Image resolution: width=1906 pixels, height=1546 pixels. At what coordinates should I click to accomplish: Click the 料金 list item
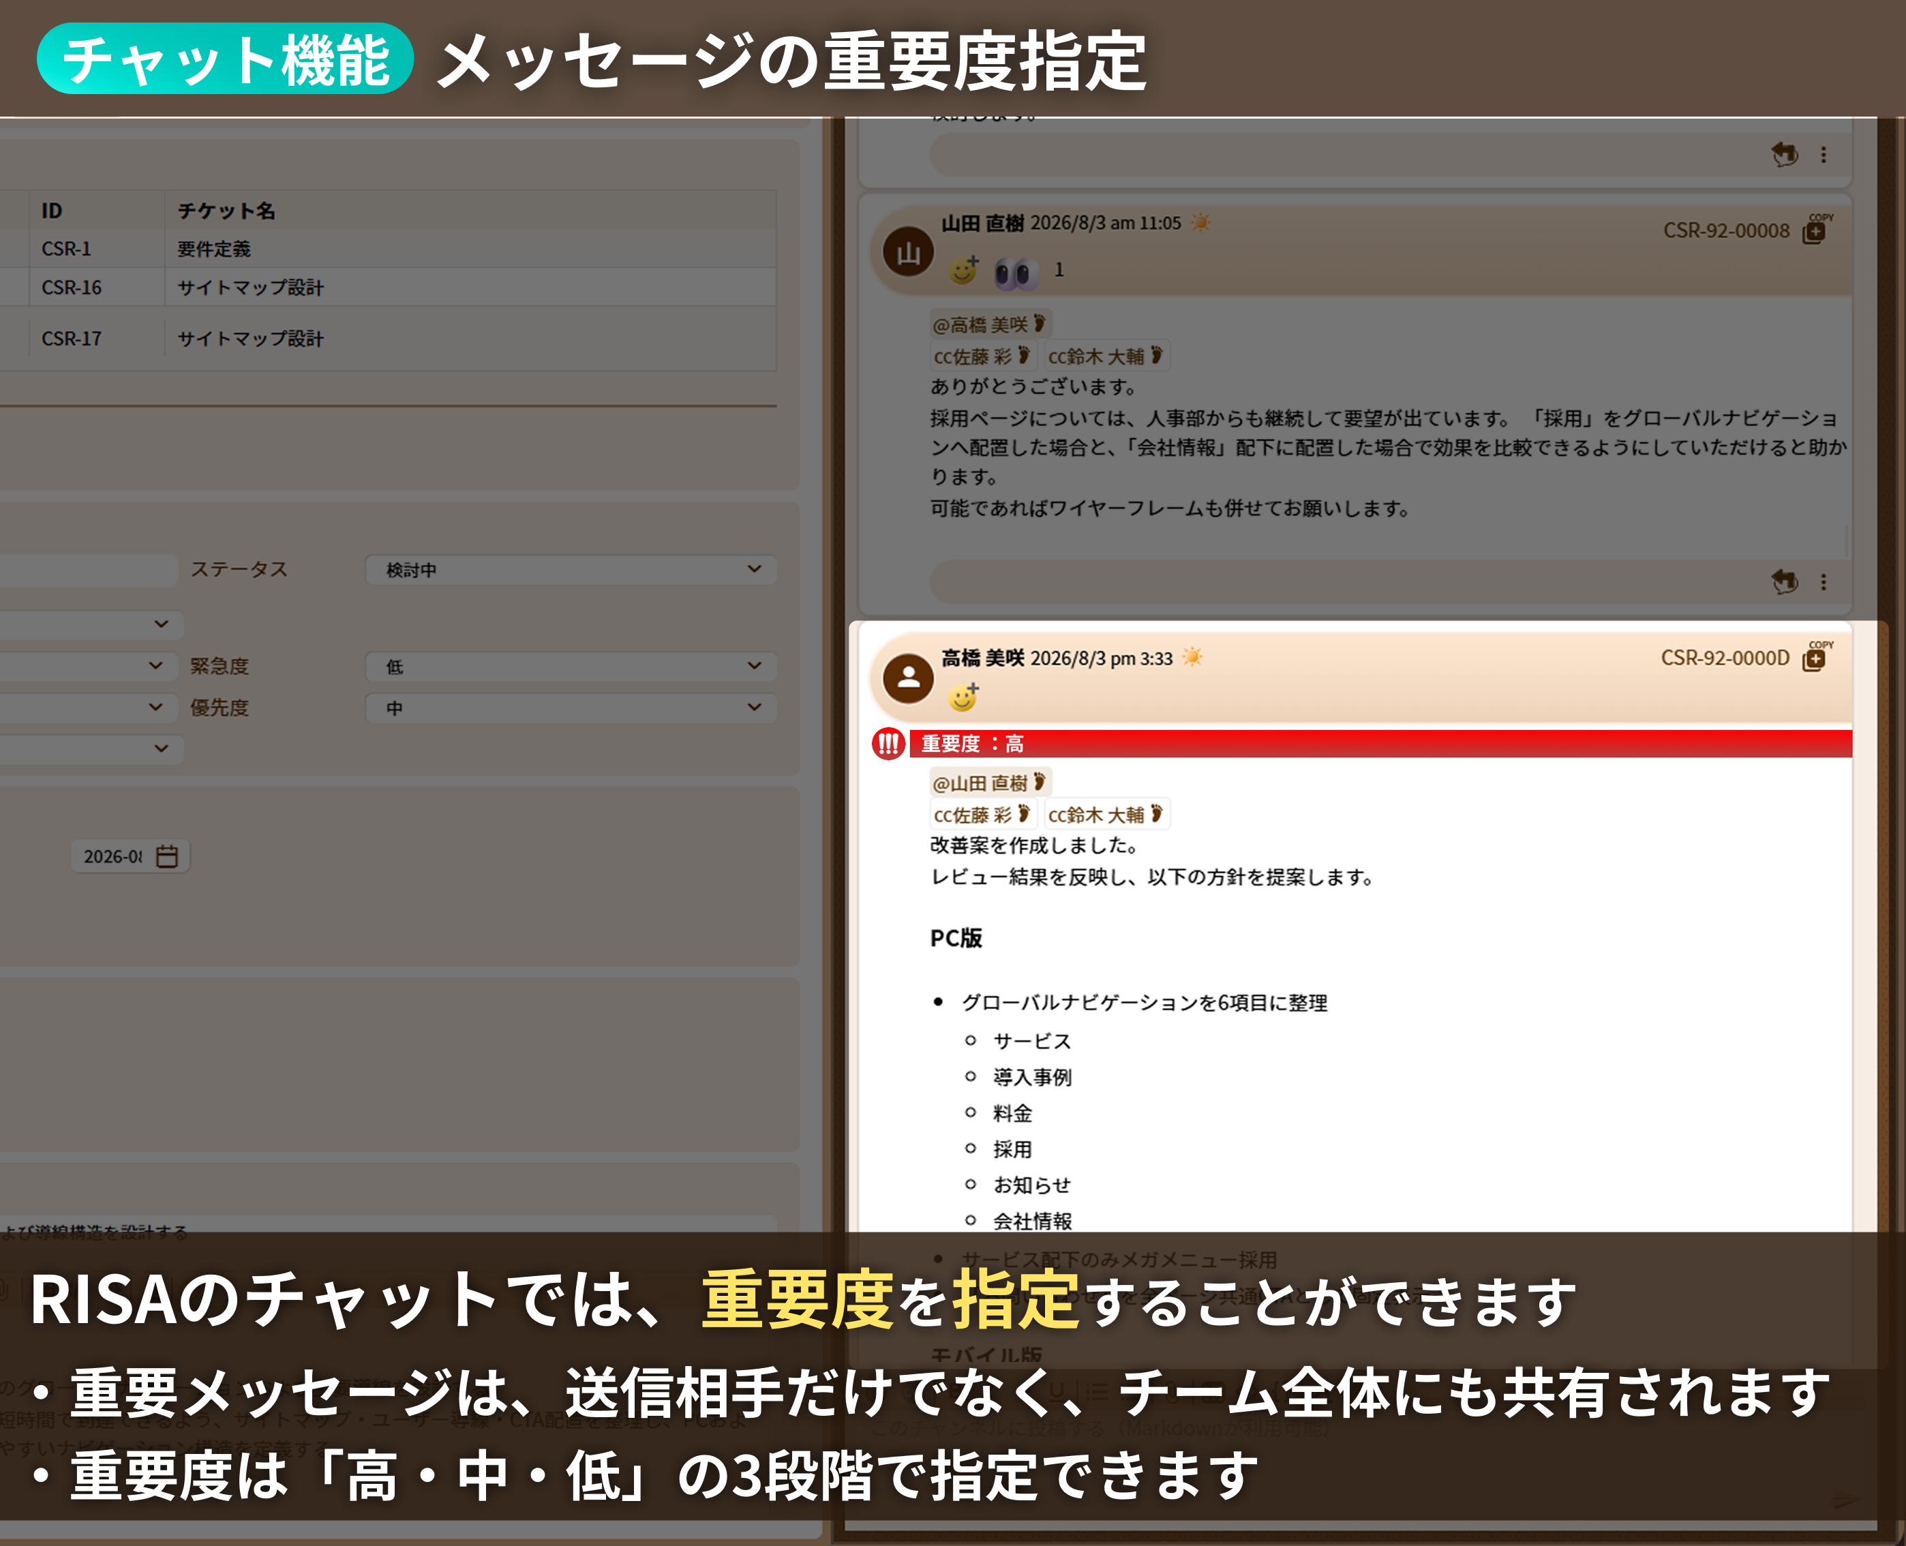tap(1013, 1113)
